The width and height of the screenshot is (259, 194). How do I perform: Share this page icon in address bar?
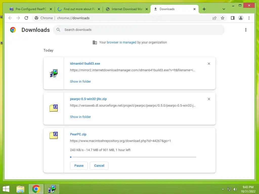point(214,18)
